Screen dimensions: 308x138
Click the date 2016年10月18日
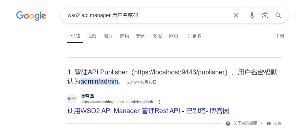(x=142, y=82)
